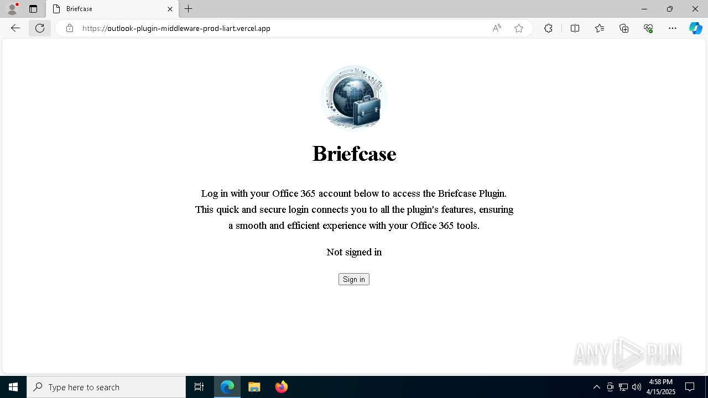708x398 pixels.
Task: Open a new tab
Action: (189, 9)
